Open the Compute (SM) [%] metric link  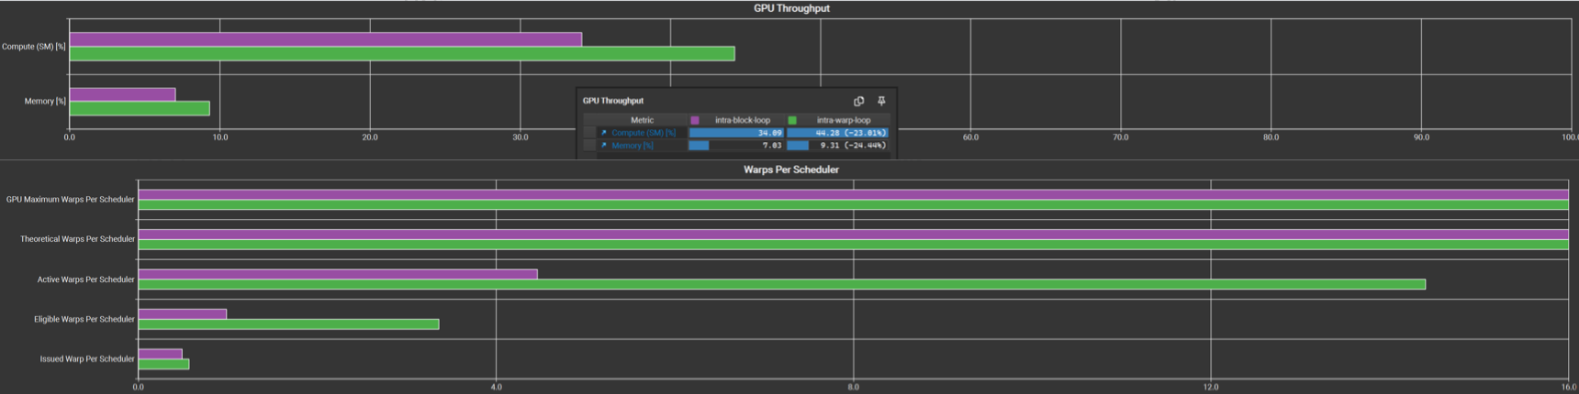pos(644,133)
